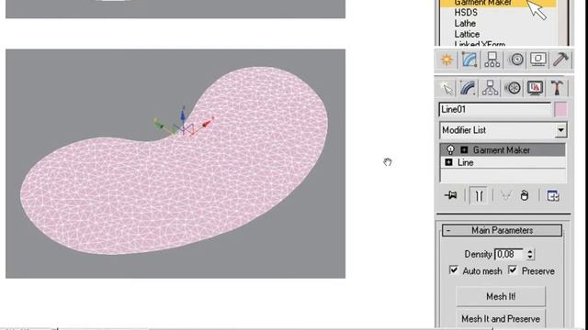
Task: Click the Density spinner arrows
Action: point(530,254)
